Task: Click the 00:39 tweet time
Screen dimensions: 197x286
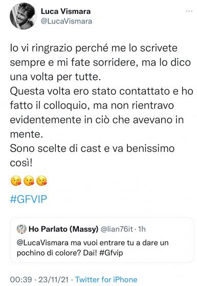Action: tap(21, 280)
